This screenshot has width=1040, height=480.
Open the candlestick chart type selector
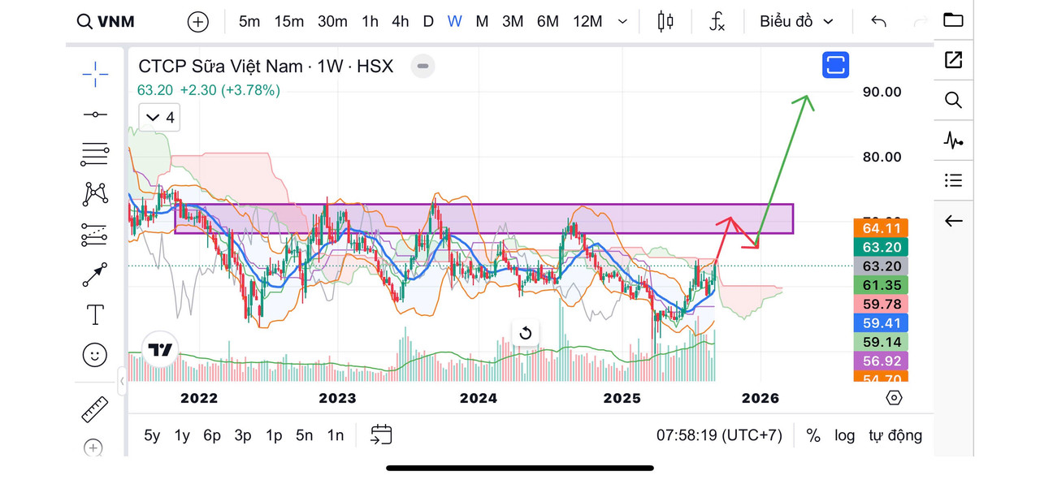tap(665, 22)
